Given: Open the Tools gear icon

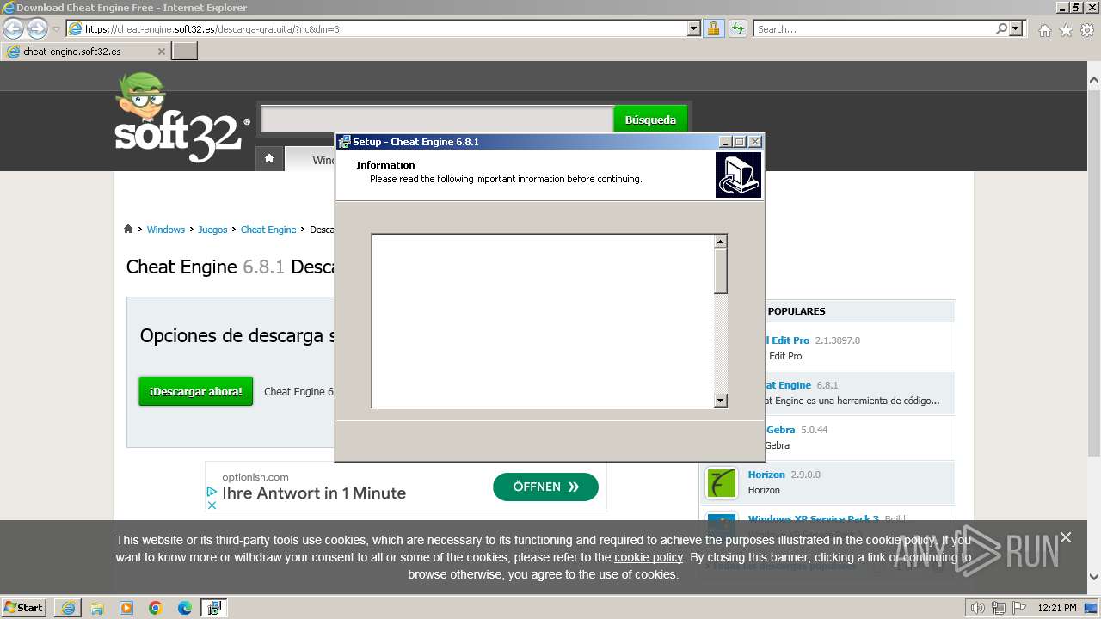Looking at the screenshot, I should [1087, 30].
